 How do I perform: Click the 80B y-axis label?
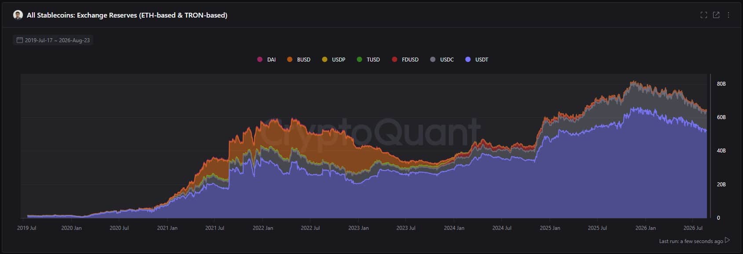(x=721, y=84)
